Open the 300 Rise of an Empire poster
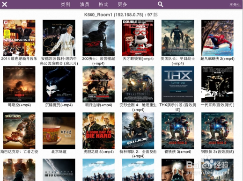 pos(98,38)
